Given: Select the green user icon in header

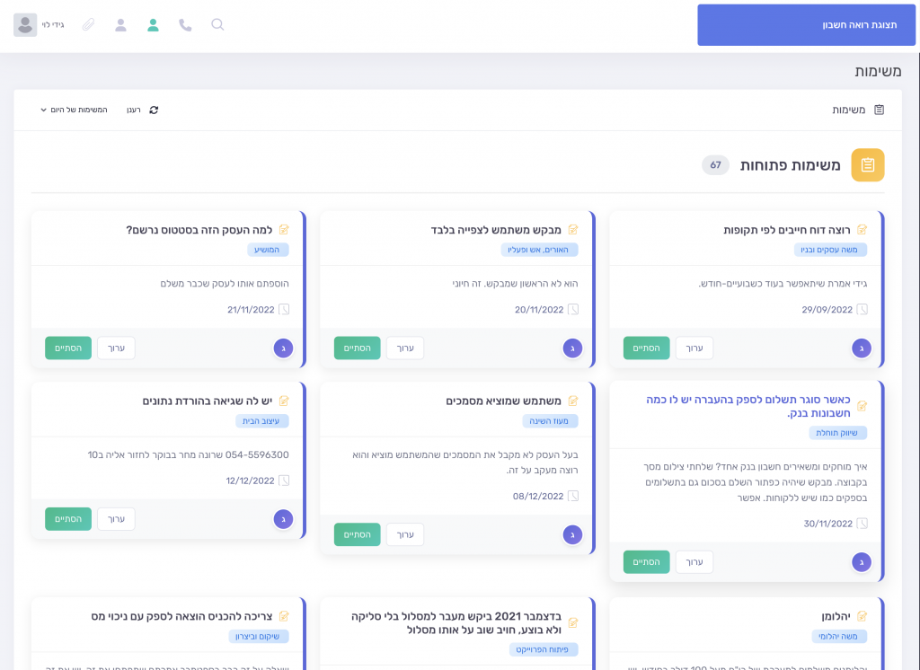Looking at the screenshot, I should [153, 24].
